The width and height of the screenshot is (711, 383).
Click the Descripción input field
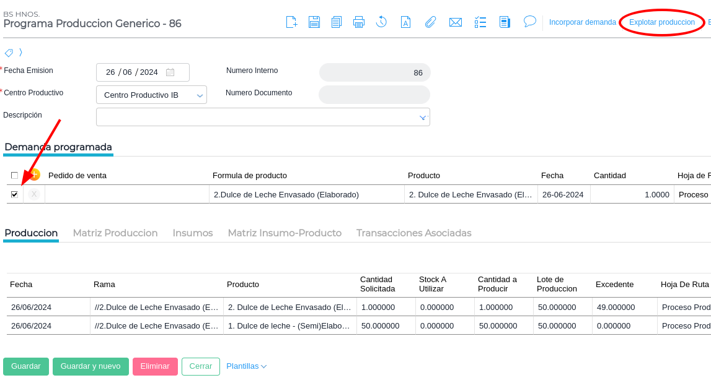click(263, 117)
